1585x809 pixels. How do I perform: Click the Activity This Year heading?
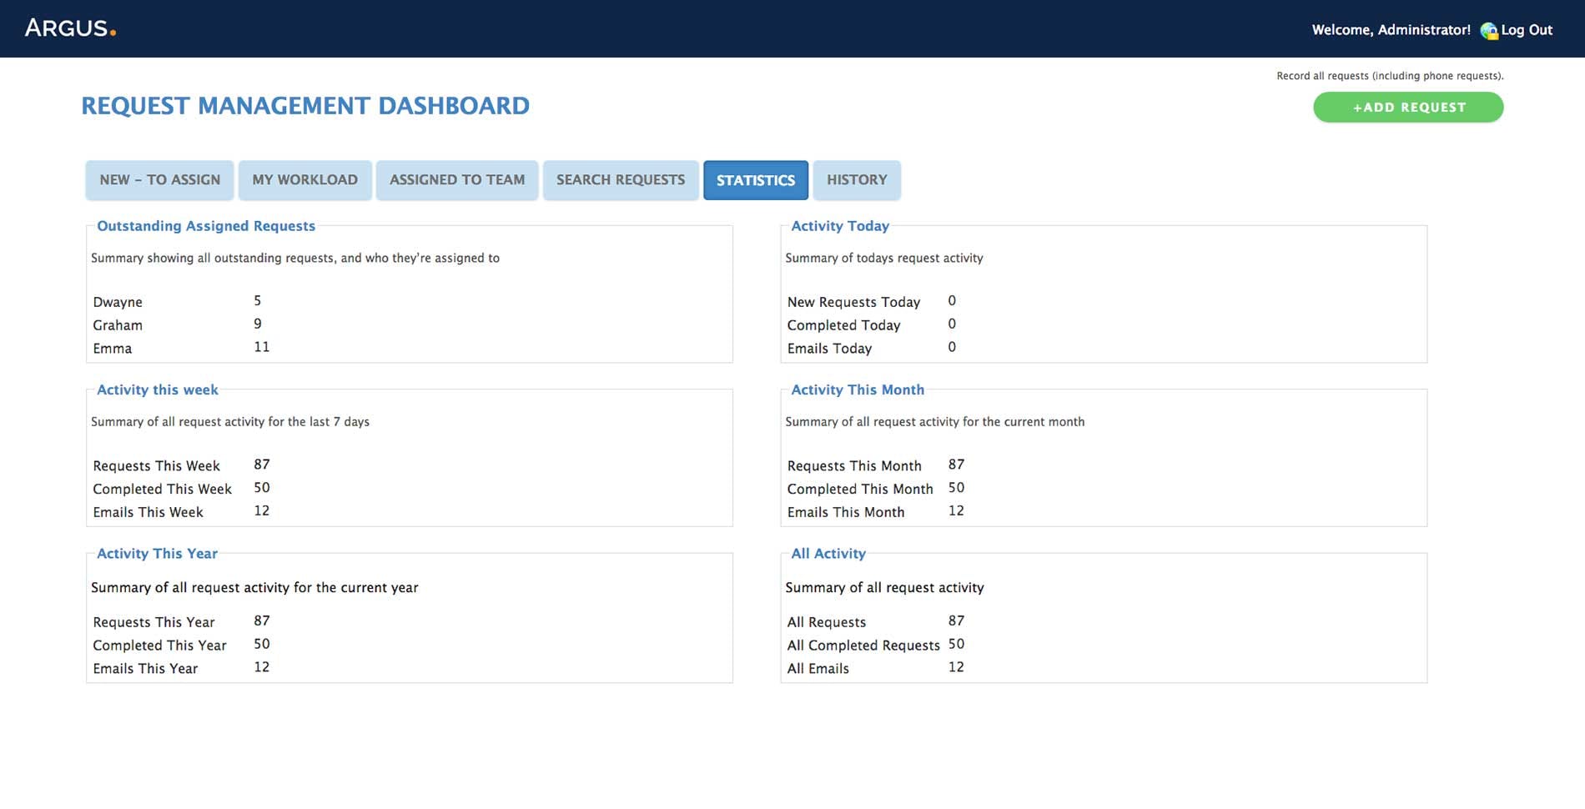[157, 553]
